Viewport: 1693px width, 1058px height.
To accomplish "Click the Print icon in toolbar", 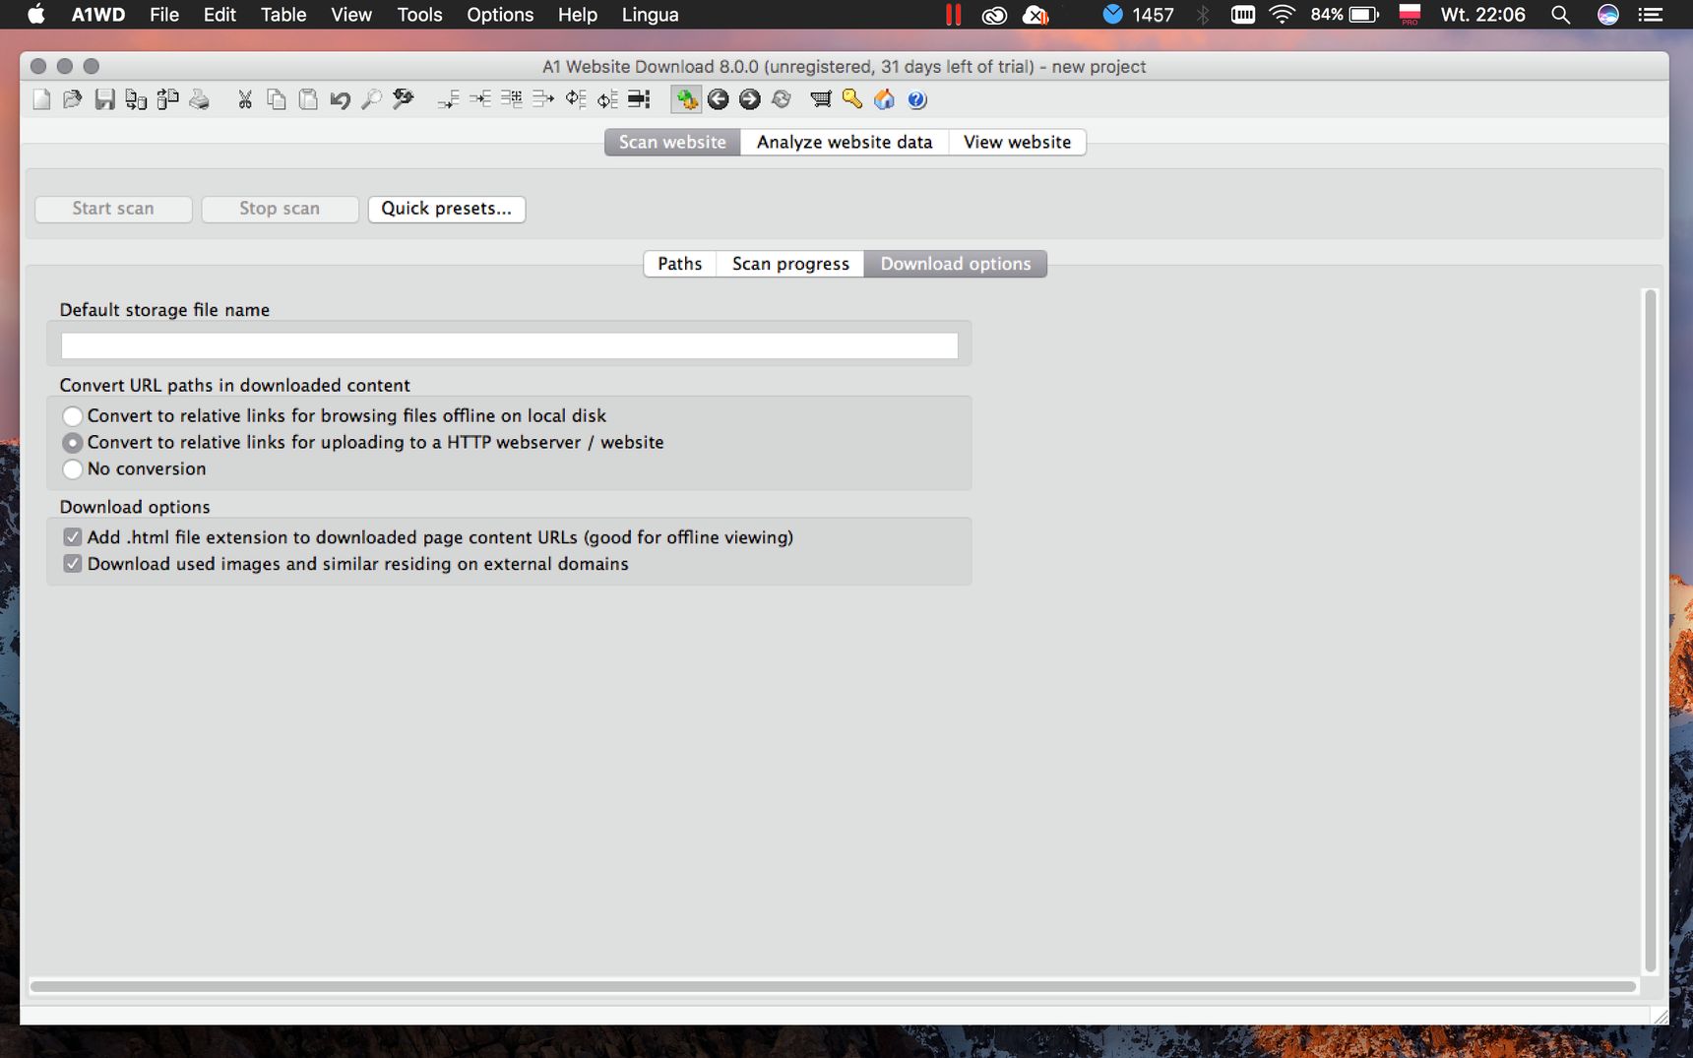I will pos(200,99).
